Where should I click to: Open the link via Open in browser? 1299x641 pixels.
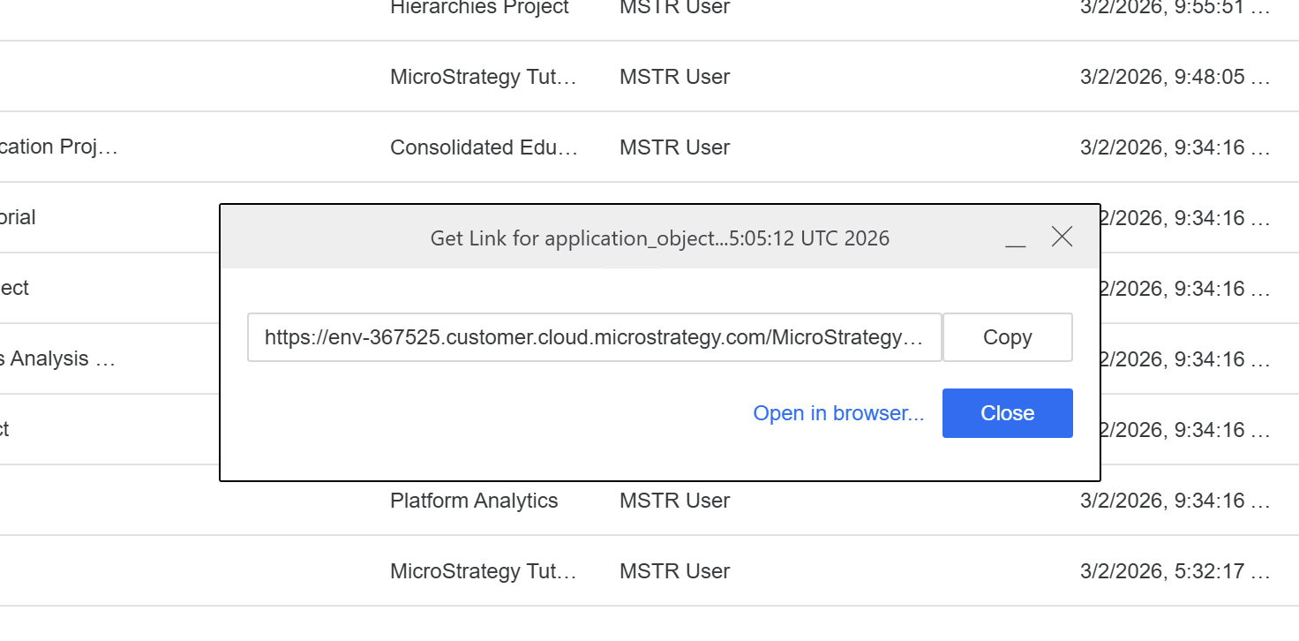(838, 413)
